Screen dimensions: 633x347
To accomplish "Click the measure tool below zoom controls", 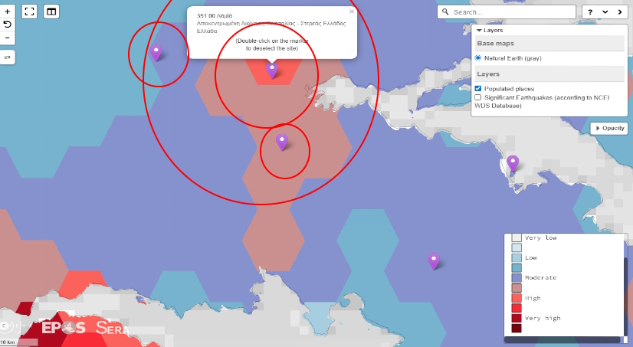I will coord(8,57).
